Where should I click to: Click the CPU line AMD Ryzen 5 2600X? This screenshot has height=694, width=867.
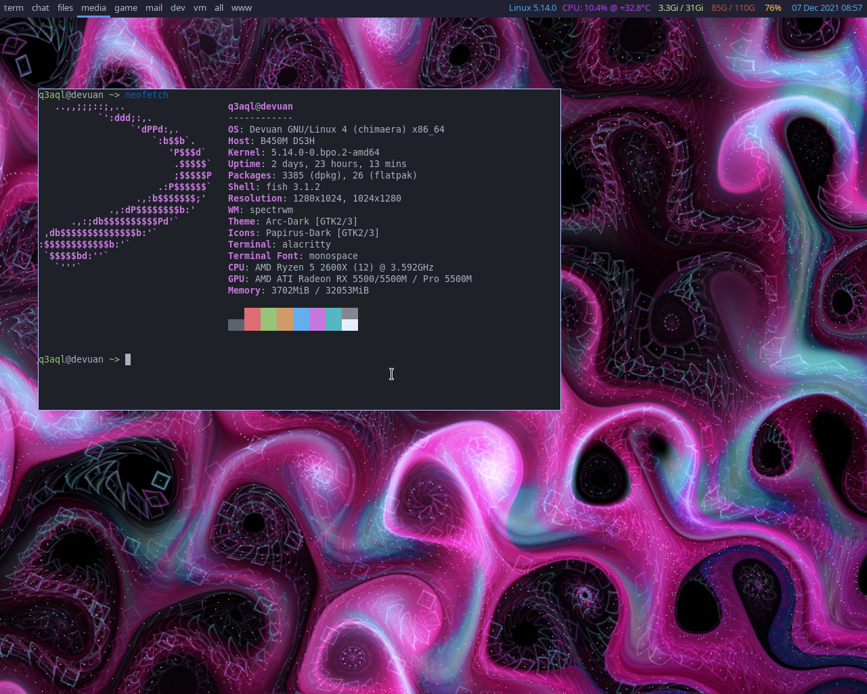331,267
